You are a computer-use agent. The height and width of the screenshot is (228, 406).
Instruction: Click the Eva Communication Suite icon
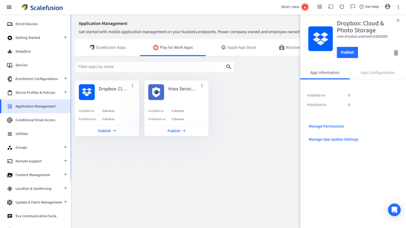pyautogui.click(x=10, y=216)
